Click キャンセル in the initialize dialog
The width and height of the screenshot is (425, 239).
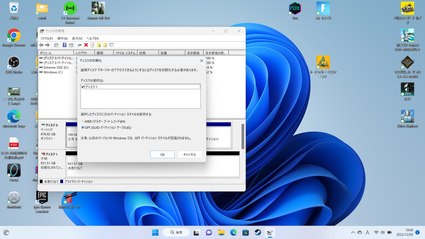tap(189, 154)
